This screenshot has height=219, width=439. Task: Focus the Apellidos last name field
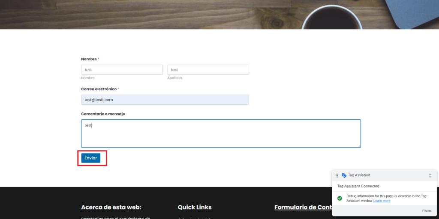[208, 70]
